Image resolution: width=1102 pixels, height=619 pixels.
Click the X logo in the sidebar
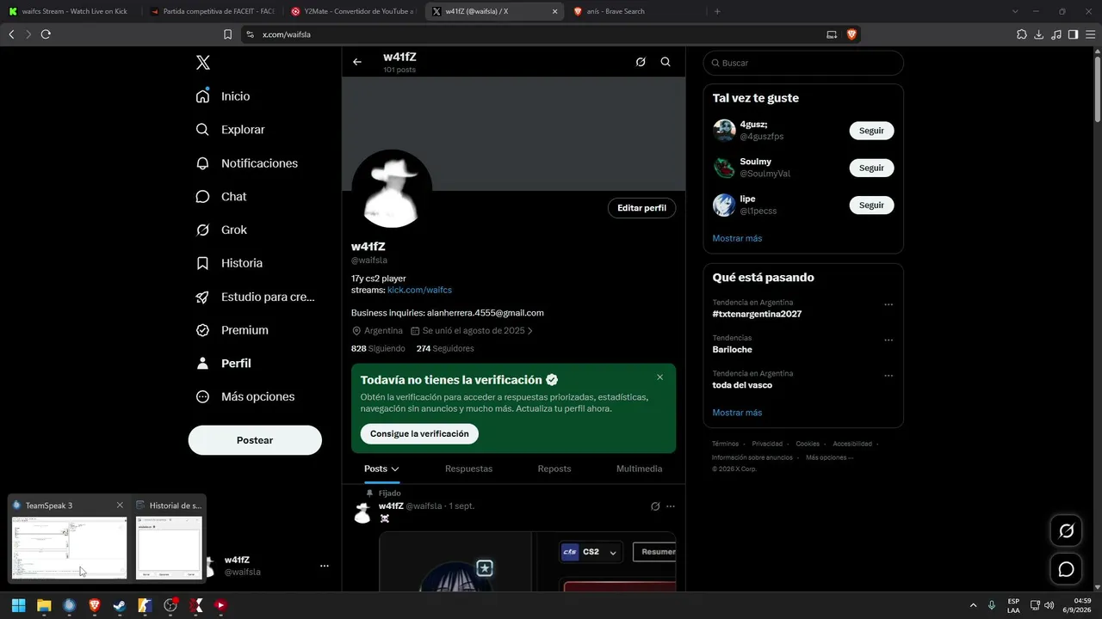coord(202,63)
